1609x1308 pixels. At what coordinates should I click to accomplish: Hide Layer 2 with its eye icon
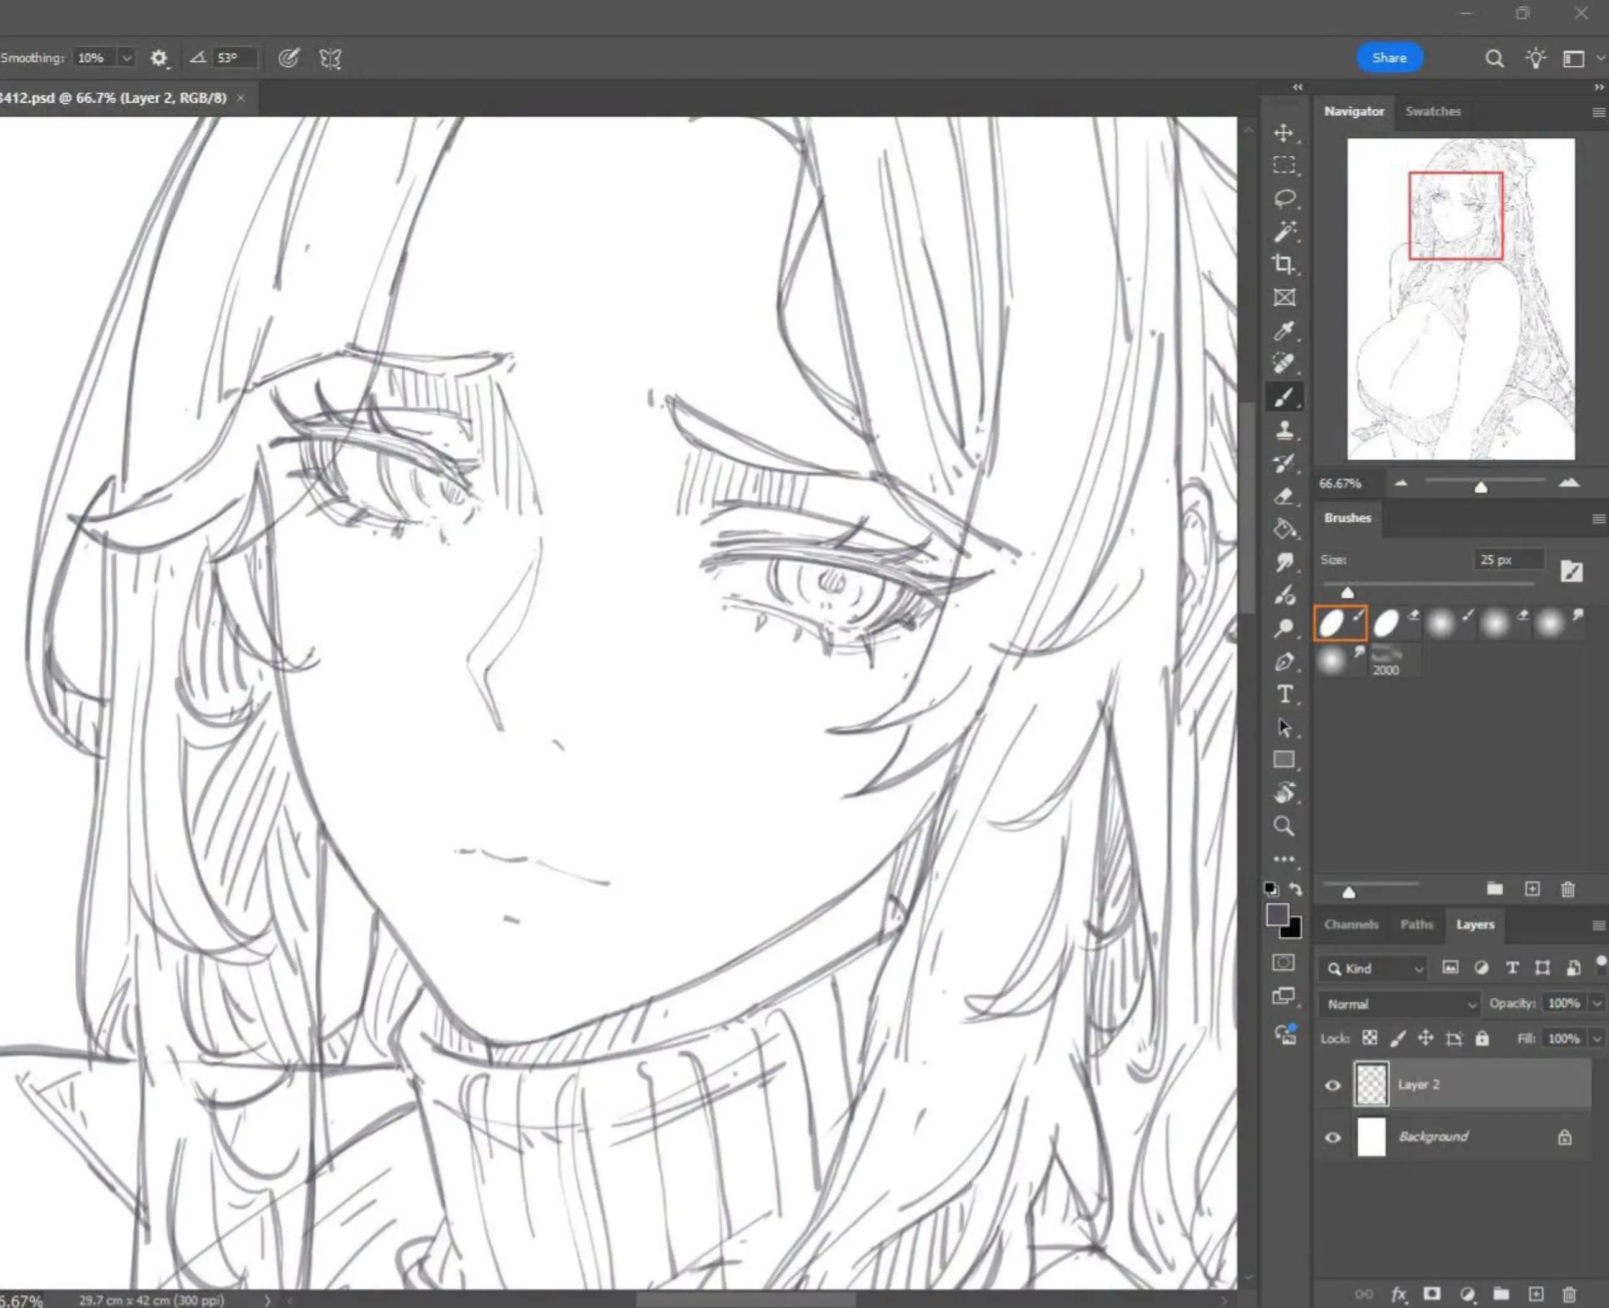[x=1332, y=1085]
